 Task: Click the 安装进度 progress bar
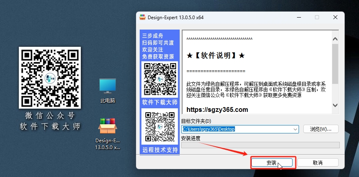(x=260, y=145)
